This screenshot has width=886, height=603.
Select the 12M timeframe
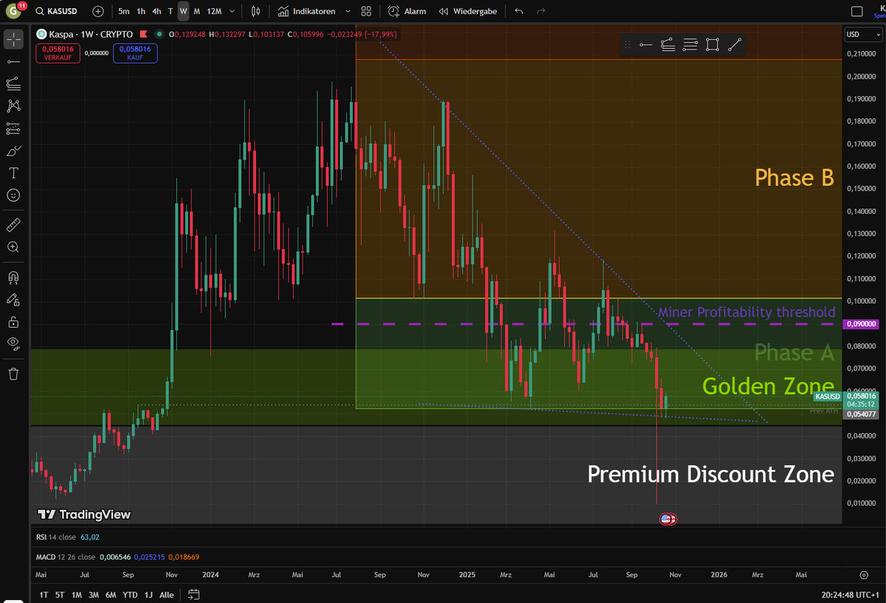point(214,11)
